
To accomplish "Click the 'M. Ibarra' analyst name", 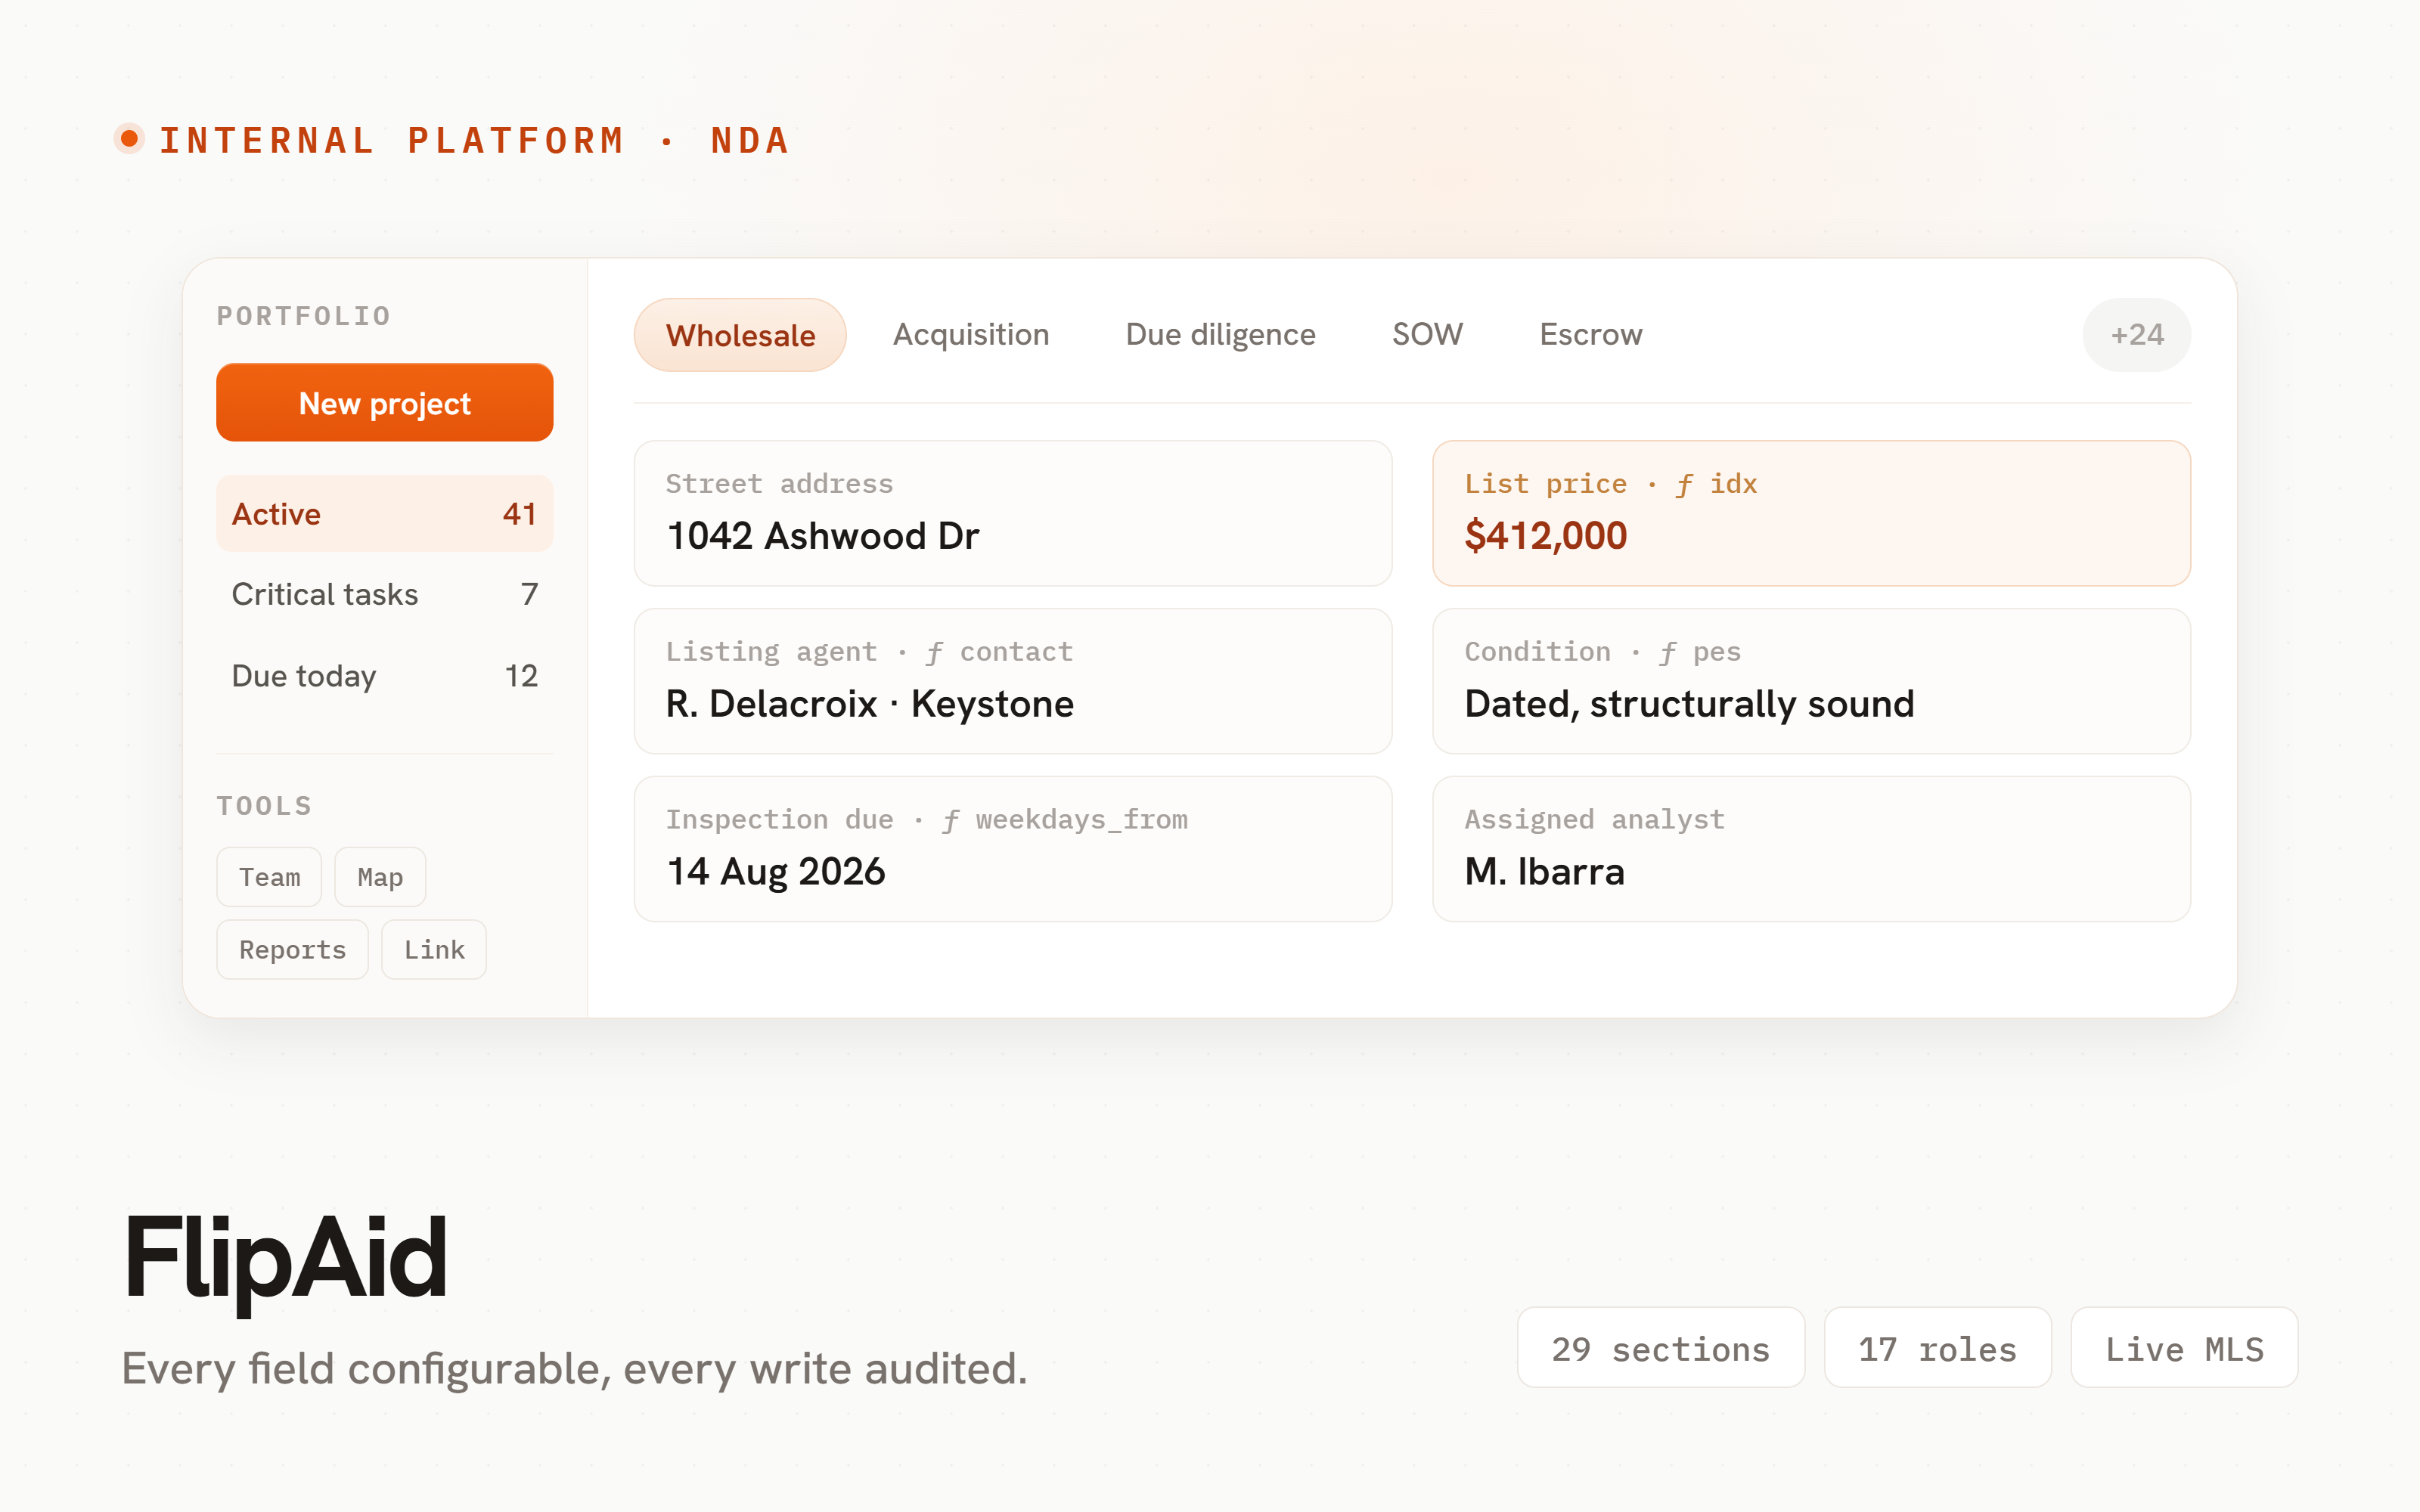I will pyautogui.click(x=1545, y=872).
